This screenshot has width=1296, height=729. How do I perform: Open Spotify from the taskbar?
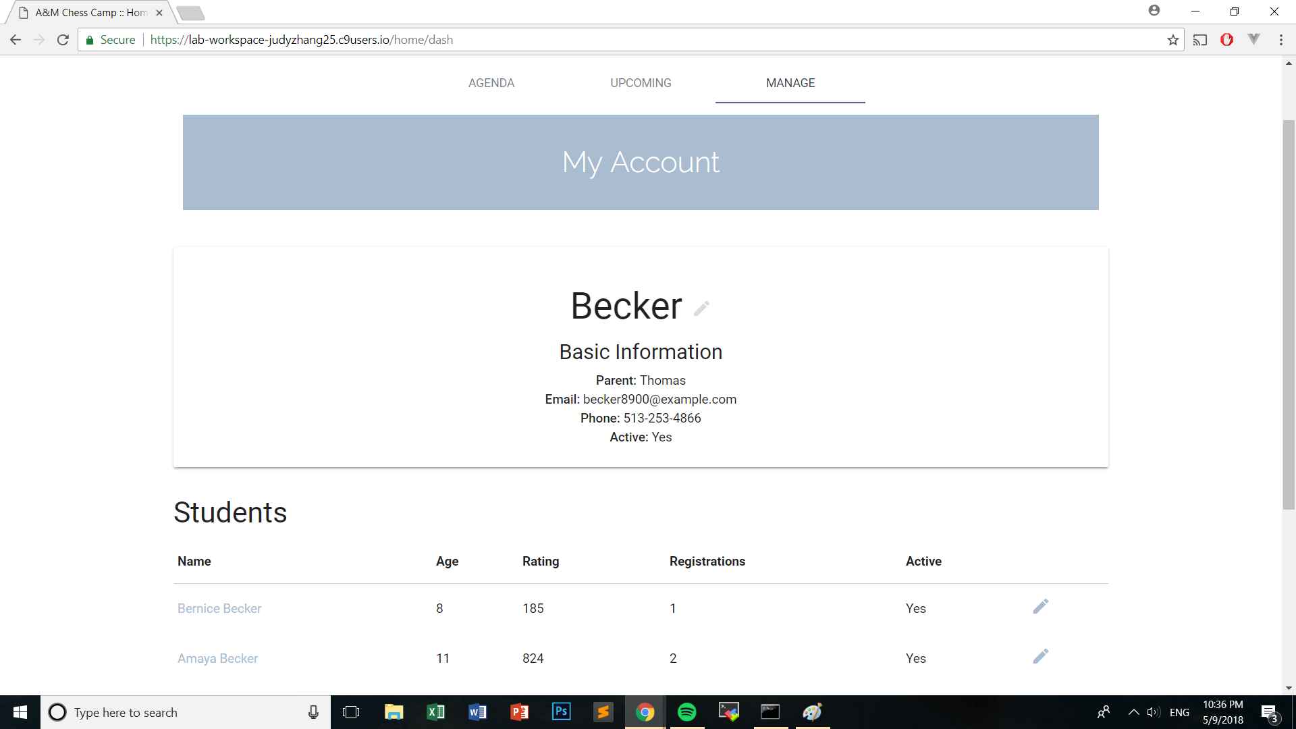[x=686, y=712]
